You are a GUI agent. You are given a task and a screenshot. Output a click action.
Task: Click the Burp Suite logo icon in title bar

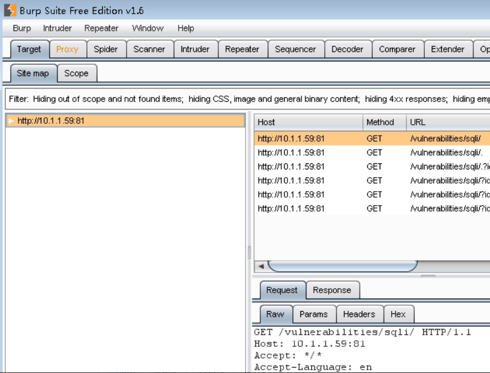[10, 10]
